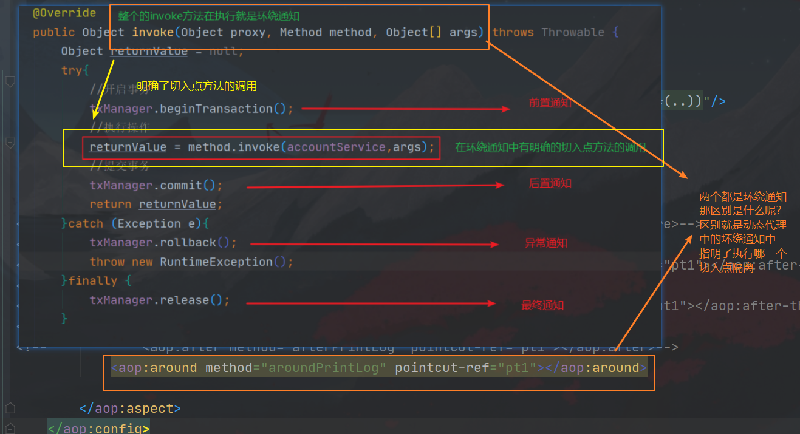Image resolution: width=800 pixels, height=434 pixels.
Task: Click the pointcut-ref="pt1" attribute on aop:around
Action: tap(466, 368)
